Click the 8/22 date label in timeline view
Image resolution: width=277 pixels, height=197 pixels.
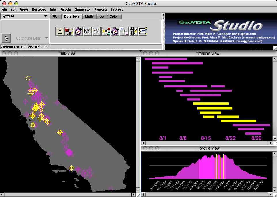pyautogui.click(x=230, y=138)
